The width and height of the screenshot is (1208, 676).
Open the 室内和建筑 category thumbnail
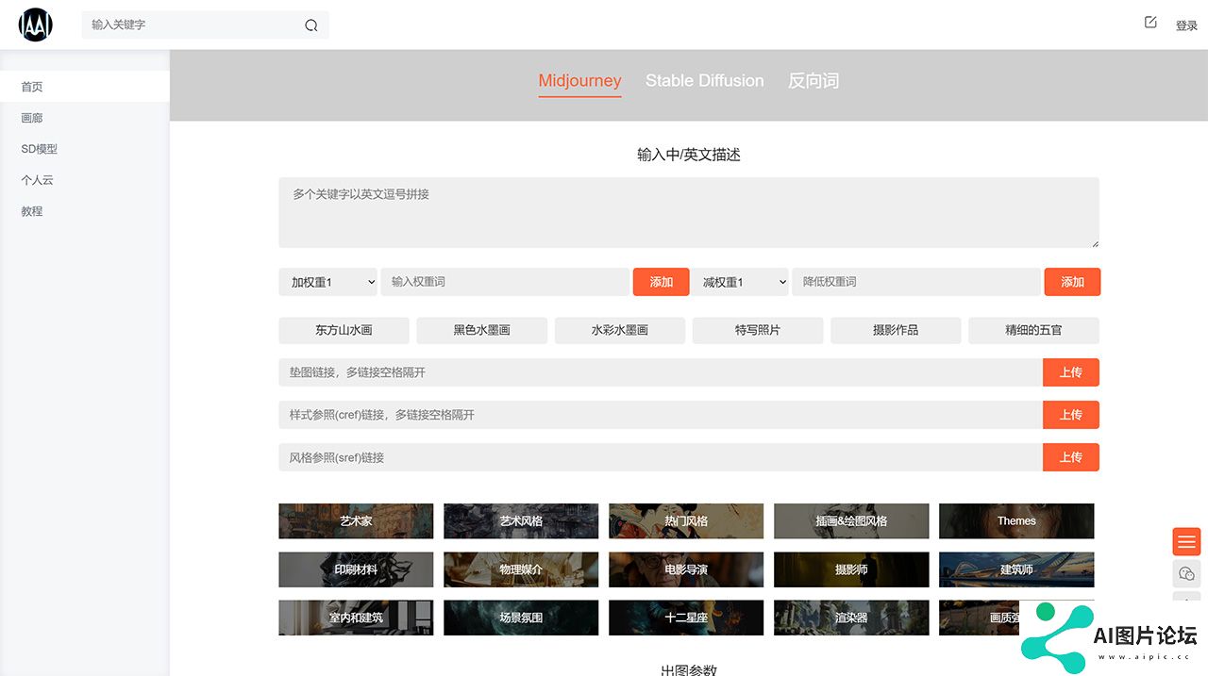[x=356, y=618]
